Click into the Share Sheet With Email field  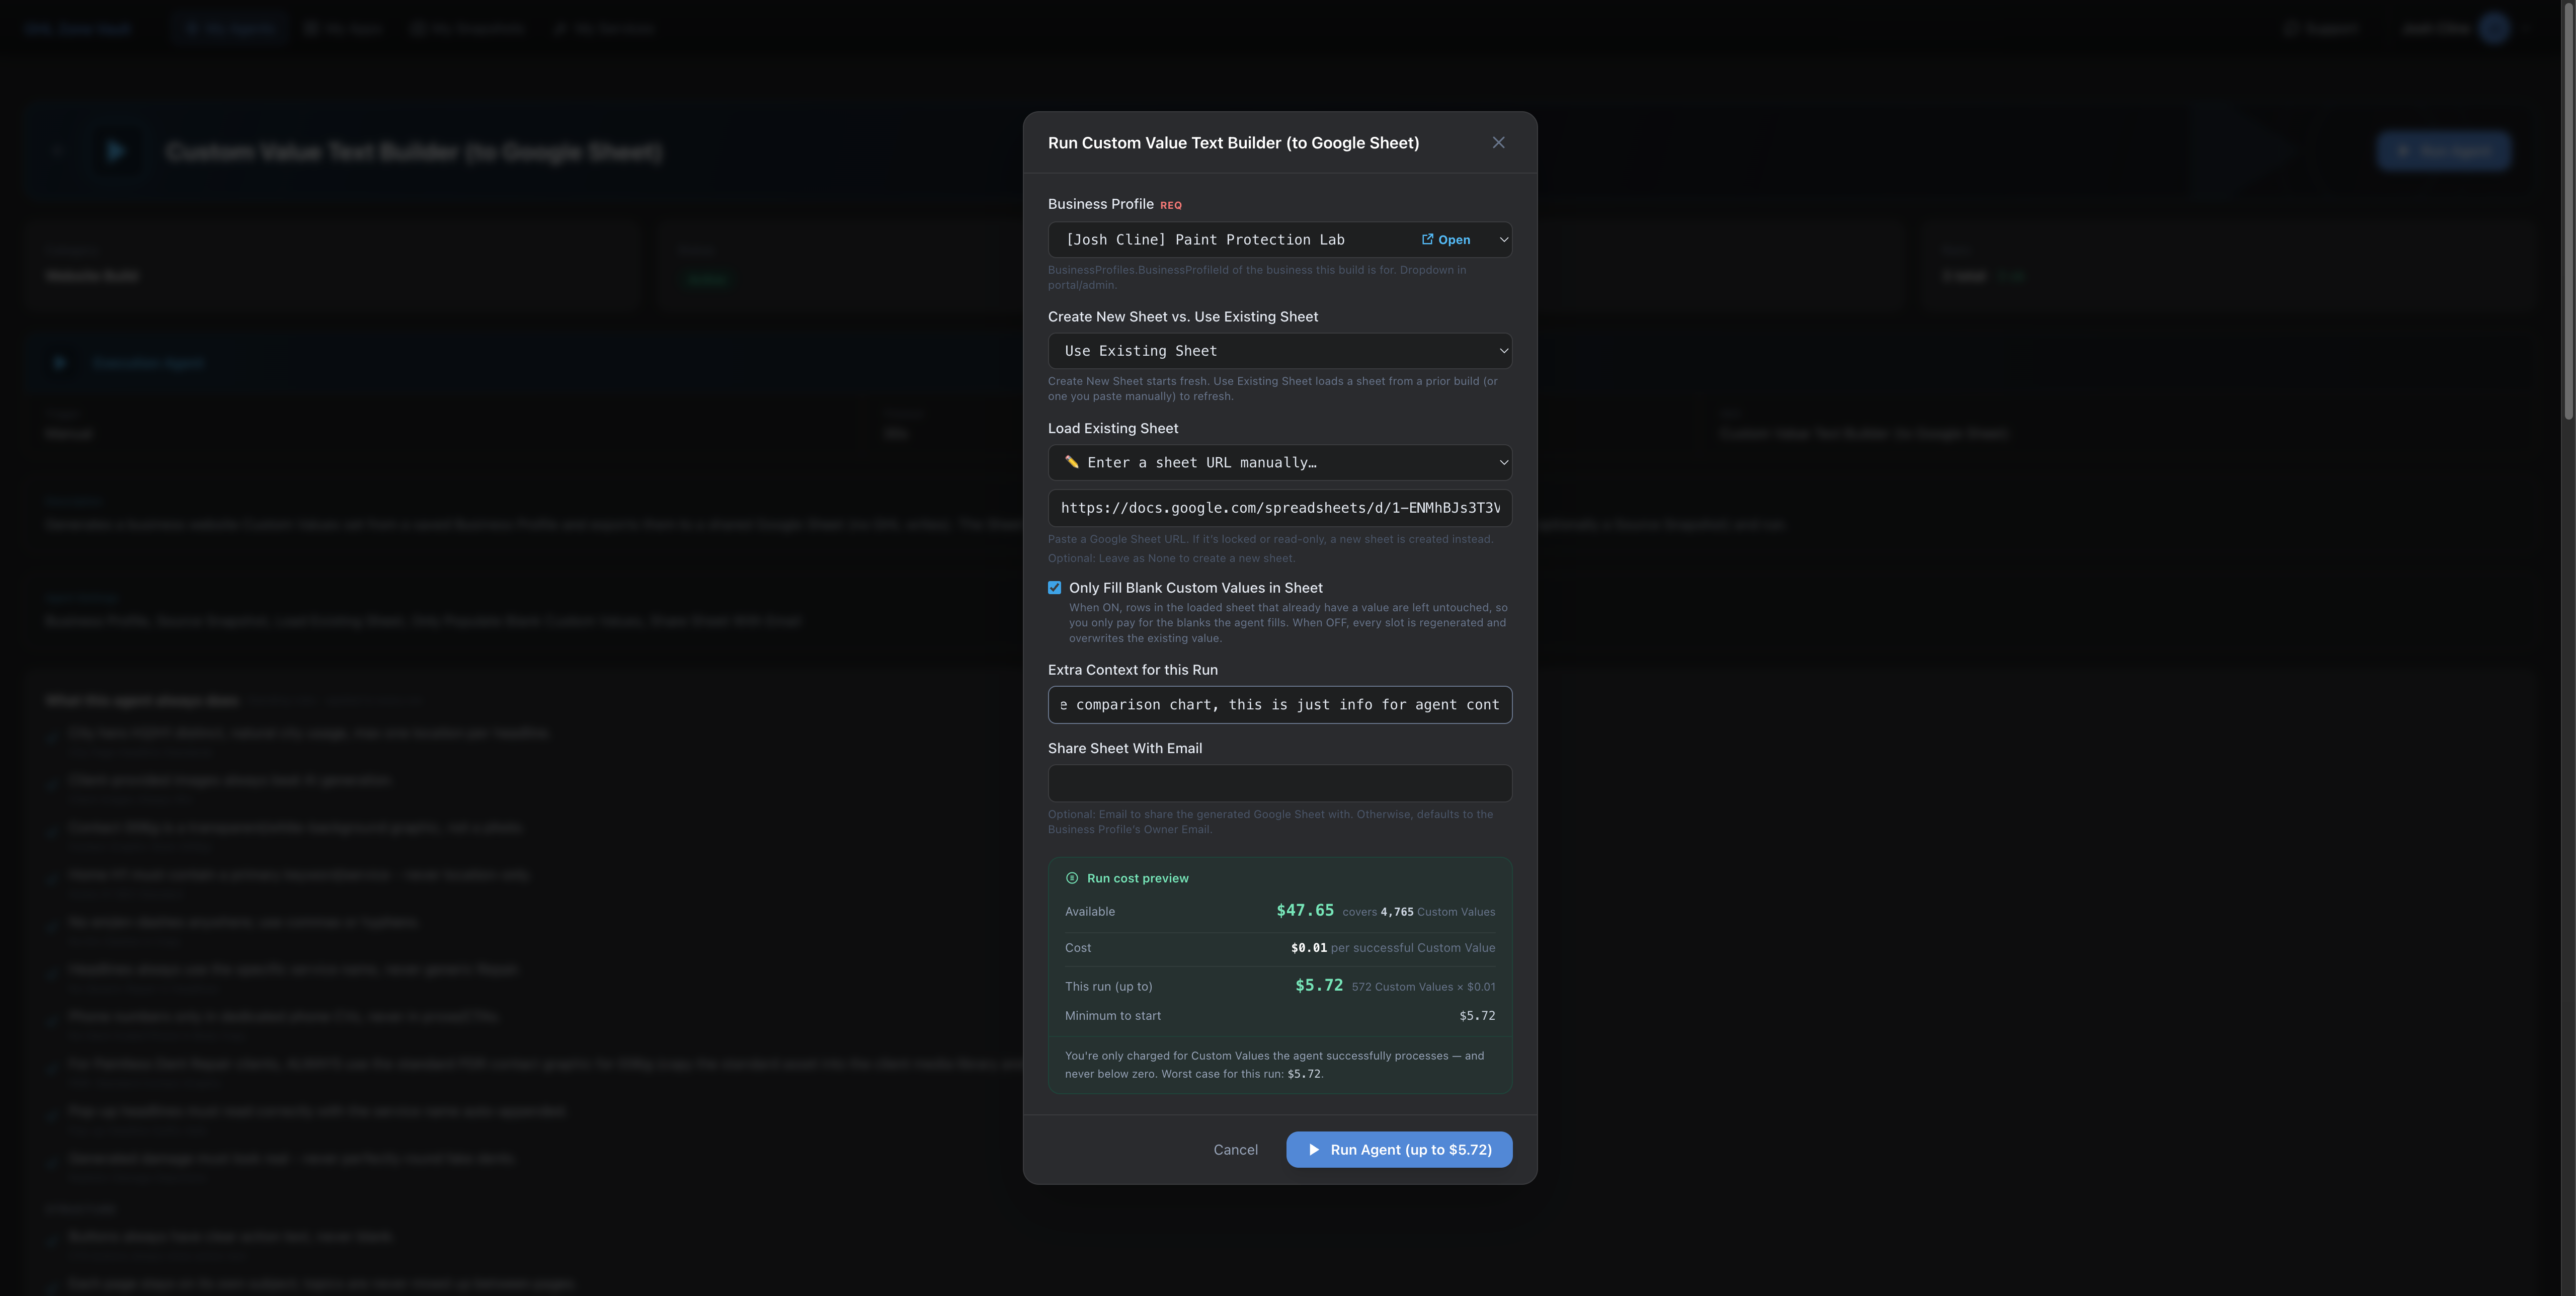pos(1279,783)
